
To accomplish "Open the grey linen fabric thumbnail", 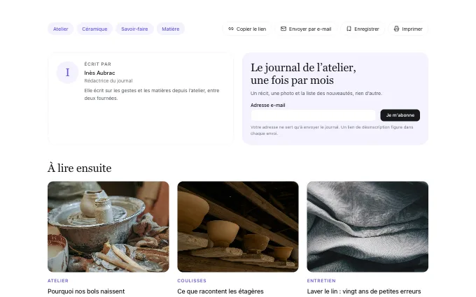I will point(367,226).
